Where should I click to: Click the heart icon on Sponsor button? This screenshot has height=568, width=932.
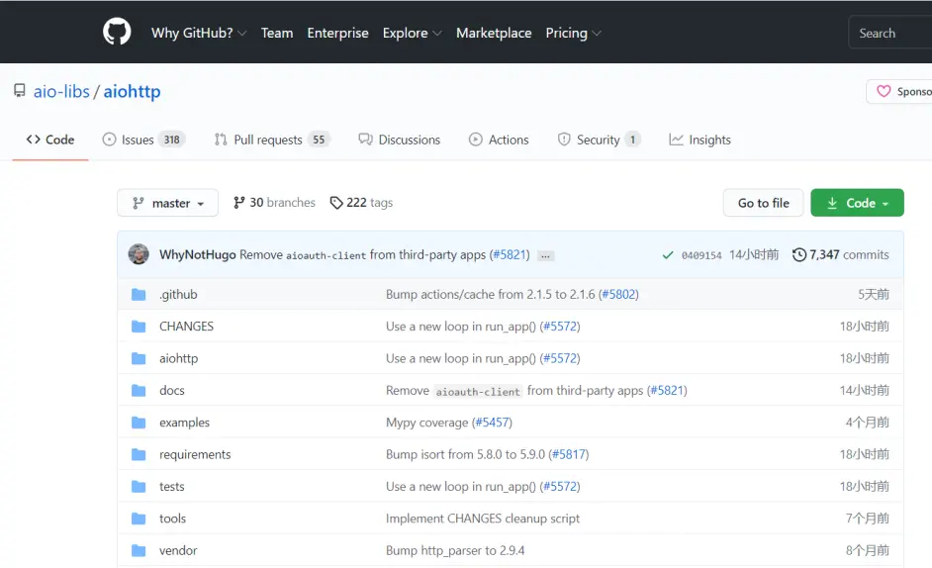click(x=884, y=92)
